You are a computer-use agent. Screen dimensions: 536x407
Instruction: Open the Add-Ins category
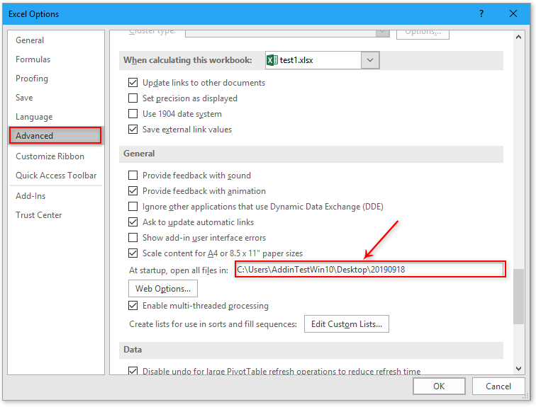[x=30, y=196]
